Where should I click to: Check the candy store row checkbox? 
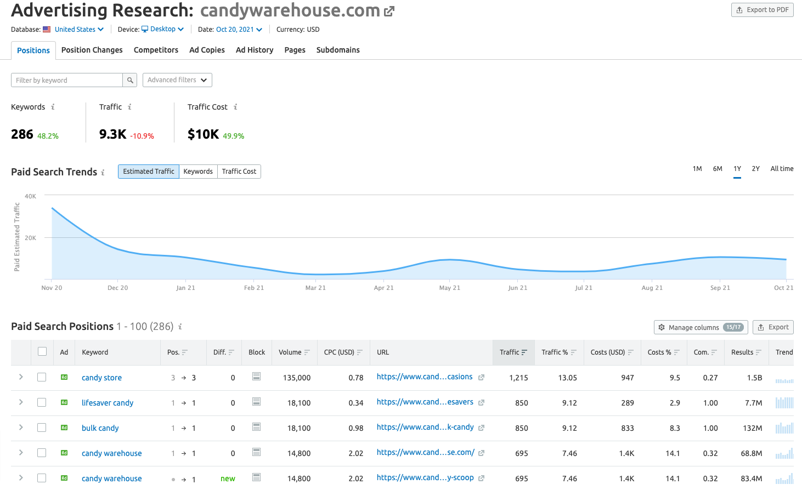(42, 377)
